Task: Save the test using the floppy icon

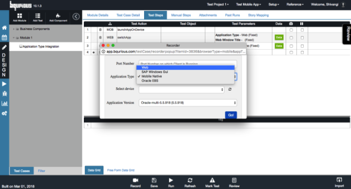Action: [x=154, y=180]
